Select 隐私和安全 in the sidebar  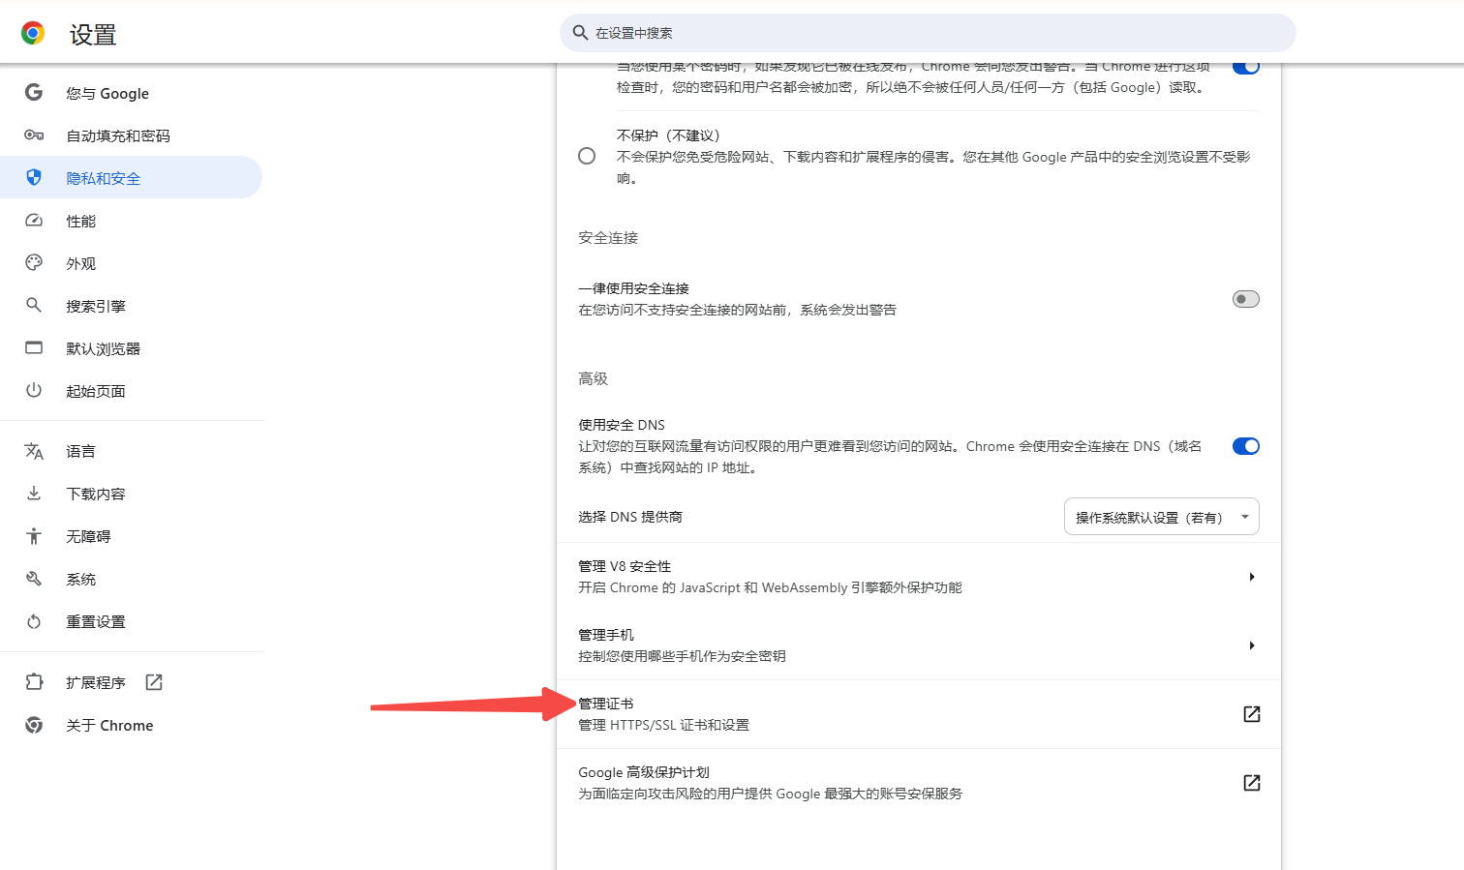point(132,178)
